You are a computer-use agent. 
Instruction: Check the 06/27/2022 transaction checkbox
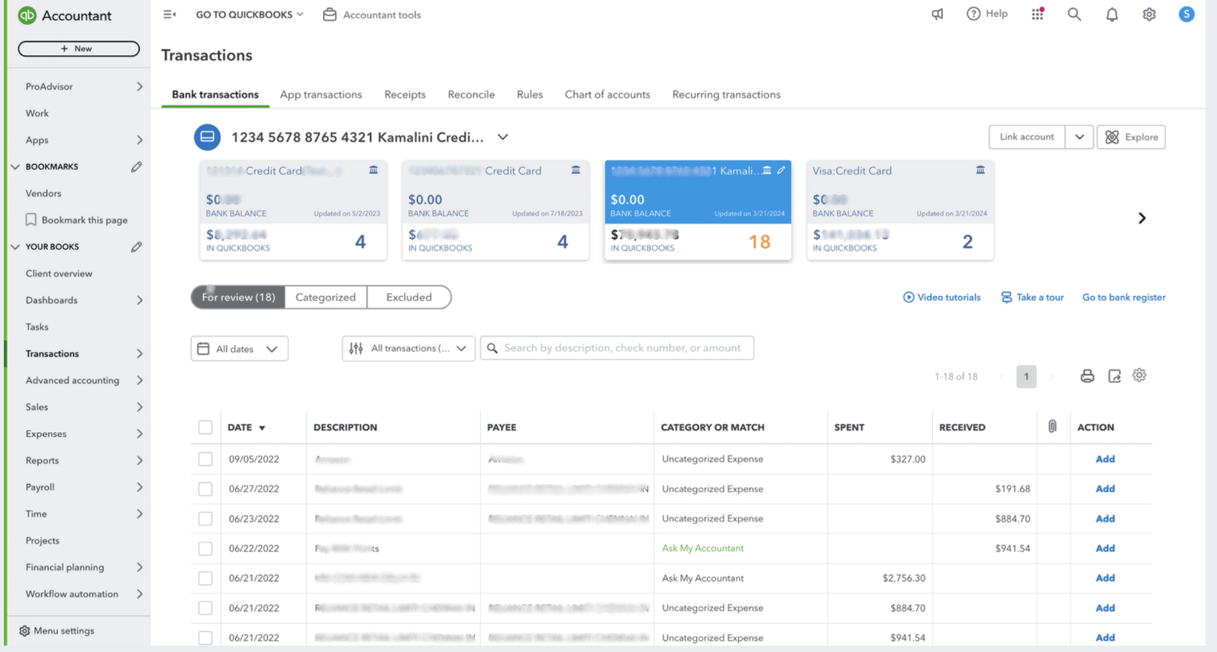(x=205, y=489)
